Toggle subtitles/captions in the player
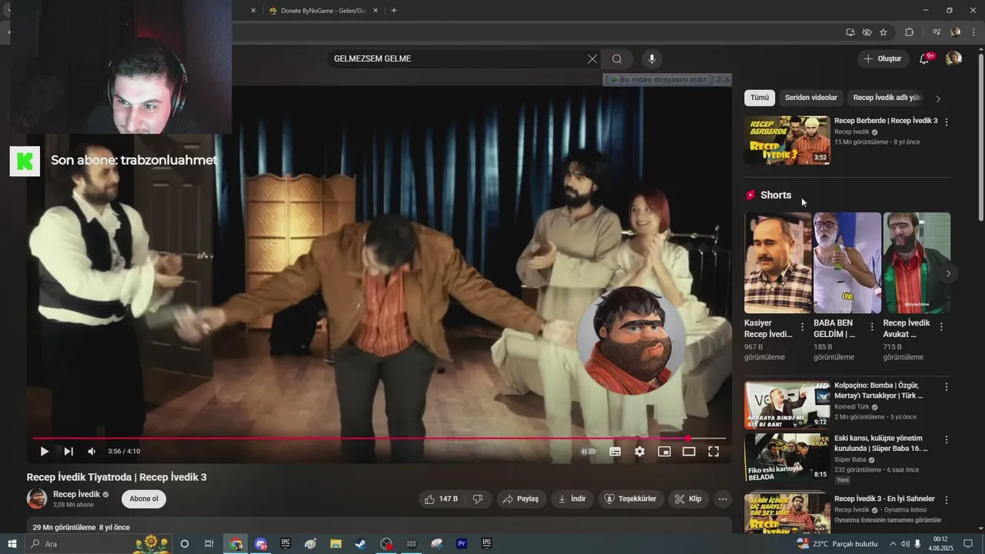985x554 pixels. [615, 452]
